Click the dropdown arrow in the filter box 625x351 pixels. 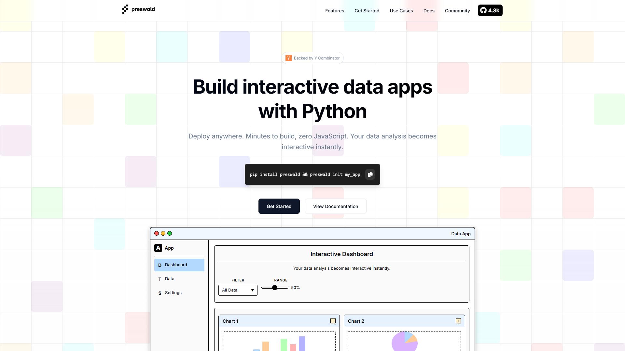tap(252, 290)
